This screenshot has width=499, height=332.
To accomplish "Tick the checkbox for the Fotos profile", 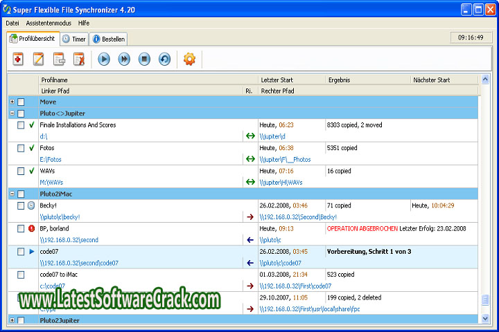I will pyautogui.click(x=21, y=148).
